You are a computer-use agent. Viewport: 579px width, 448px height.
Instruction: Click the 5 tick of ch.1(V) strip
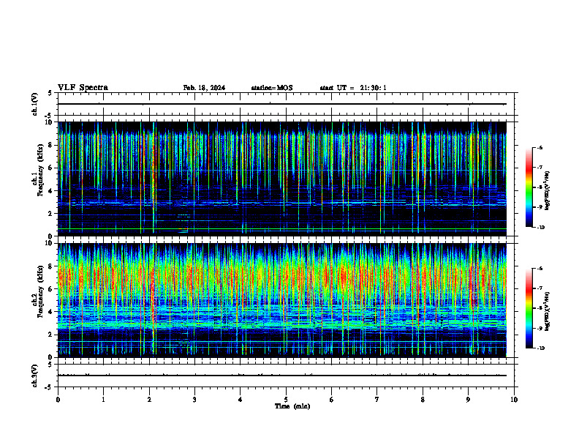coord(50,93)
